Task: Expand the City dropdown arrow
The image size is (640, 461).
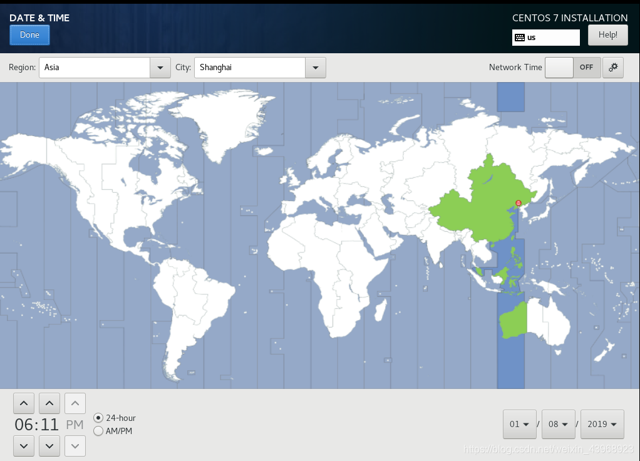Action: (315, 68)
